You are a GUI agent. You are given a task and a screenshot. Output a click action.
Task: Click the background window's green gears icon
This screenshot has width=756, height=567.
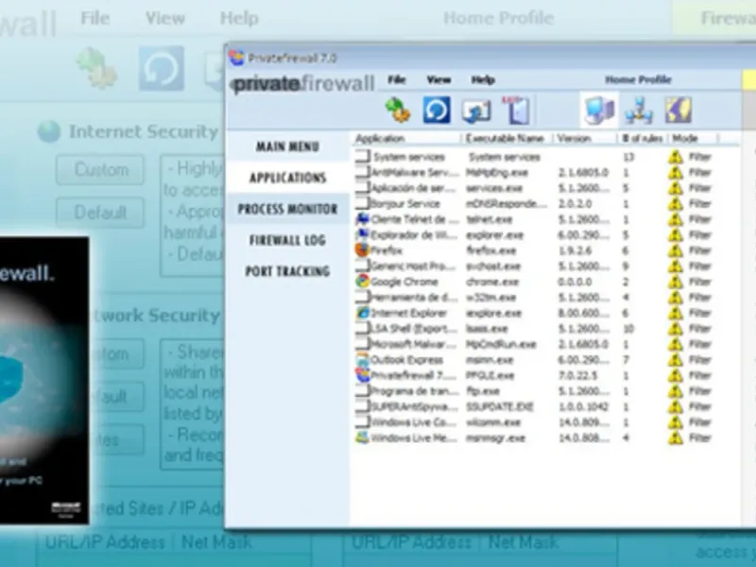(97, 68)
